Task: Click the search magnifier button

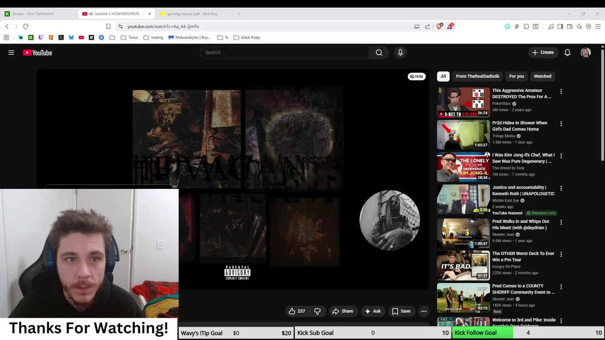Action: pyautogui.click(x=379, y=52)
